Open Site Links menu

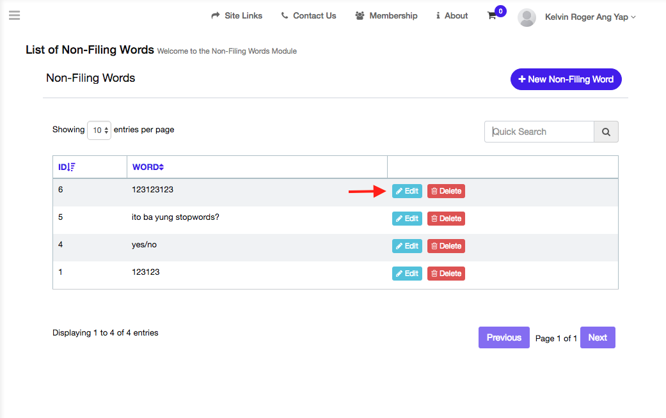(x=237, y=16)
